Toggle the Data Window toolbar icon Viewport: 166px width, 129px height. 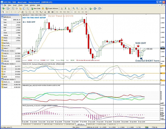point(17,9)
